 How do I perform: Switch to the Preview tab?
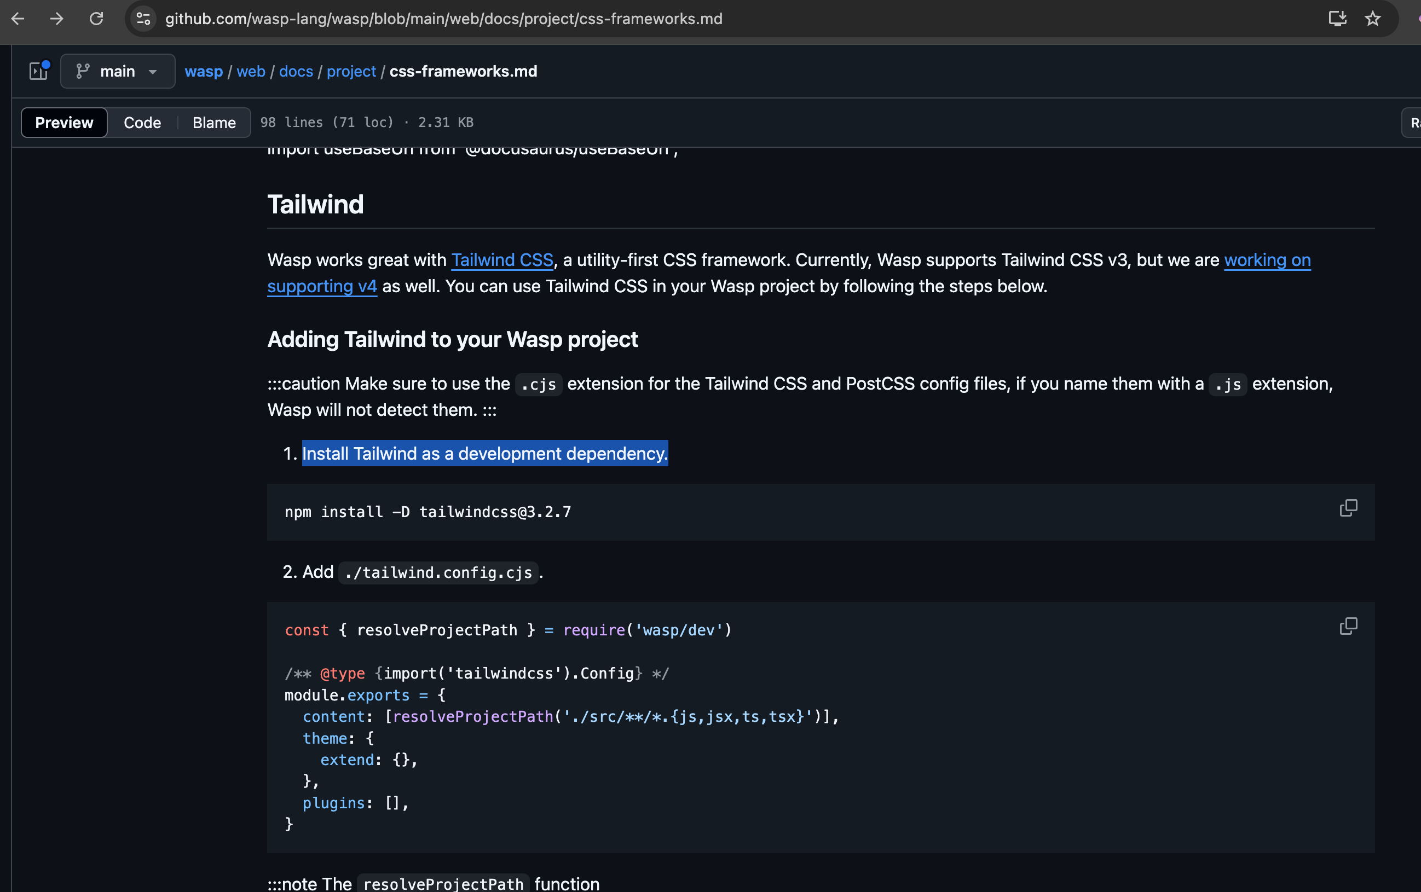coord(65,123)
